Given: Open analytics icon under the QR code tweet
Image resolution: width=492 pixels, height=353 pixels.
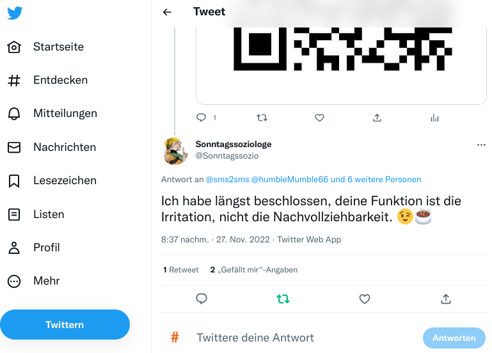Looking at the screenshot, I should tap(435, 118).
